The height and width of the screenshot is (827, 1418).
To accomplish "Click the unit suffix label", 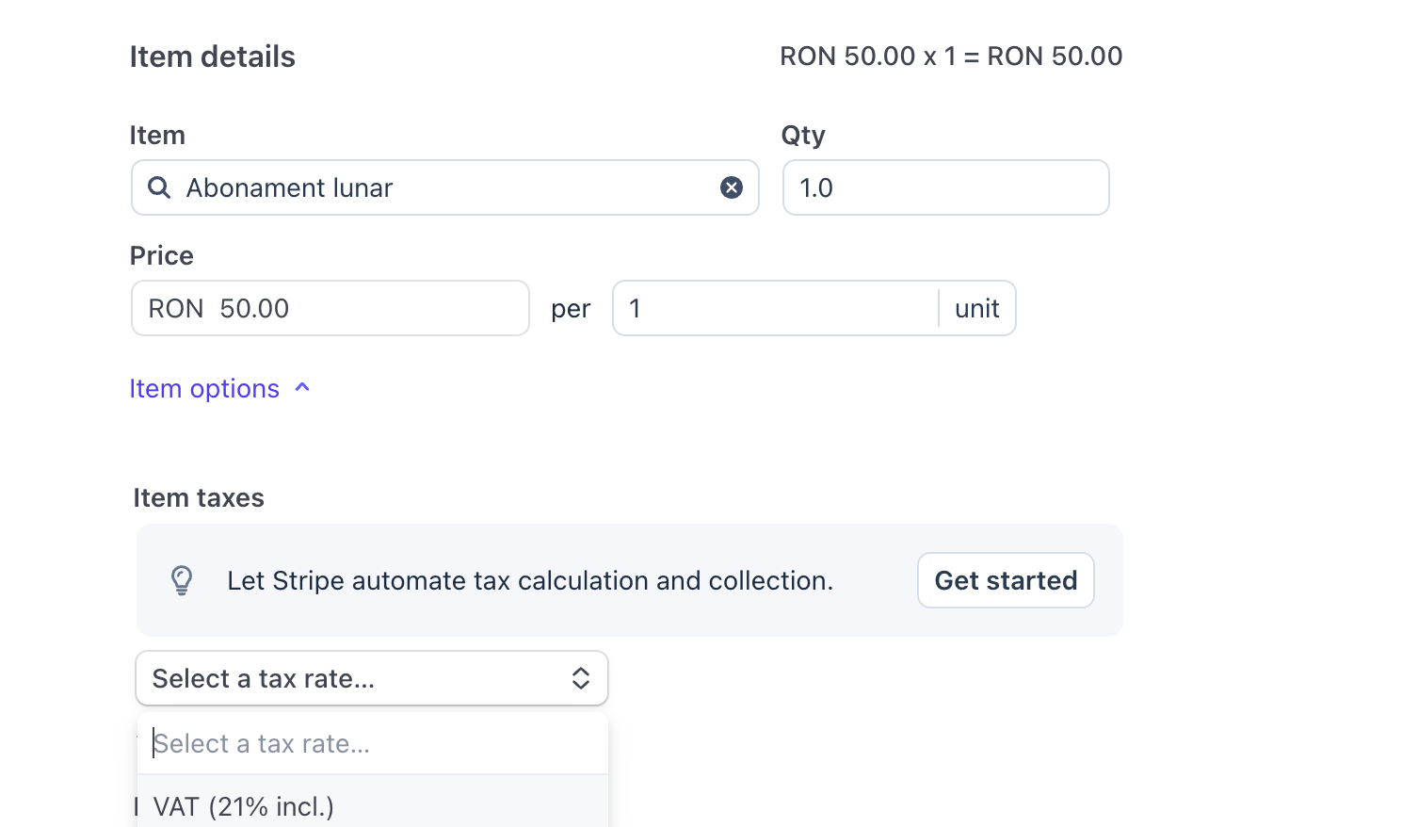I will 977,308.
